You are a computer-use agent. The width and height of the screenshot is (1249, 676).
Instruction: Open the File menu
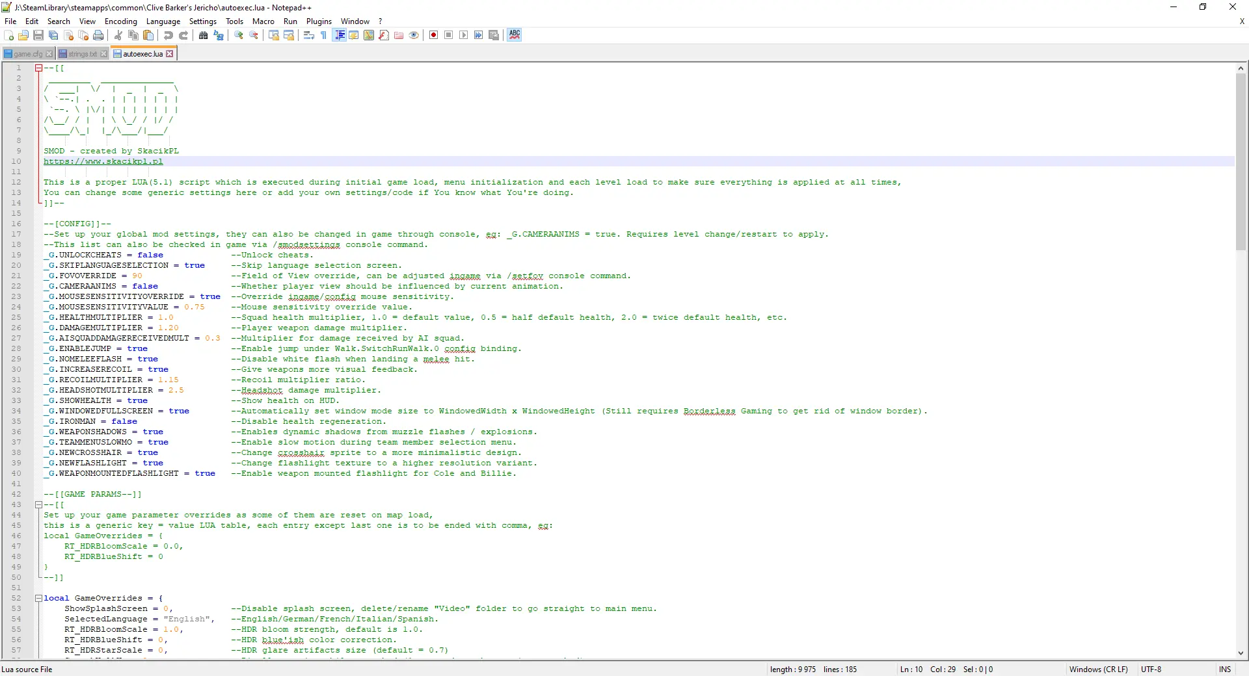10,21
